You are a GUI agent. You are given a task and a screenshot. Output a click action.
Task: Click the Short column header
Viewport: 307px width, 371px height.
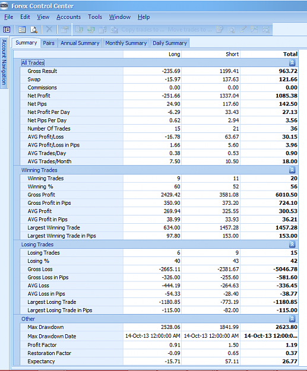click(211, 54)
